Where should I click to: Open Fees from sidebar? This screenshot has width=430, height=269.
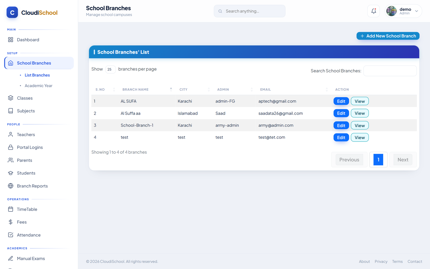coord(39,222)
